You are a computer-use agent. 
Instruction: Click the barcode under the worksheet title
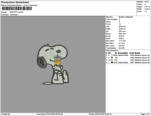tap(17, 8)
